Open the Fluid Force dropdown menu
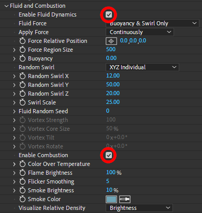The height and width of the screenshot is (213, 202). (x=152, y=23)
